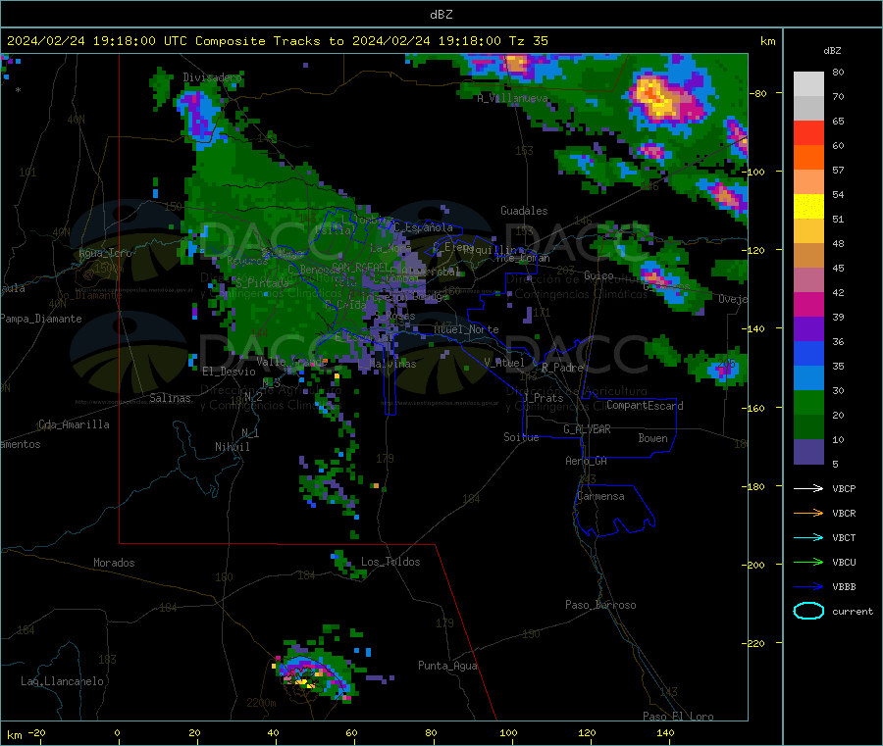Select the CompantEscard label
The image size is (883, 746).
coord(645,405)
